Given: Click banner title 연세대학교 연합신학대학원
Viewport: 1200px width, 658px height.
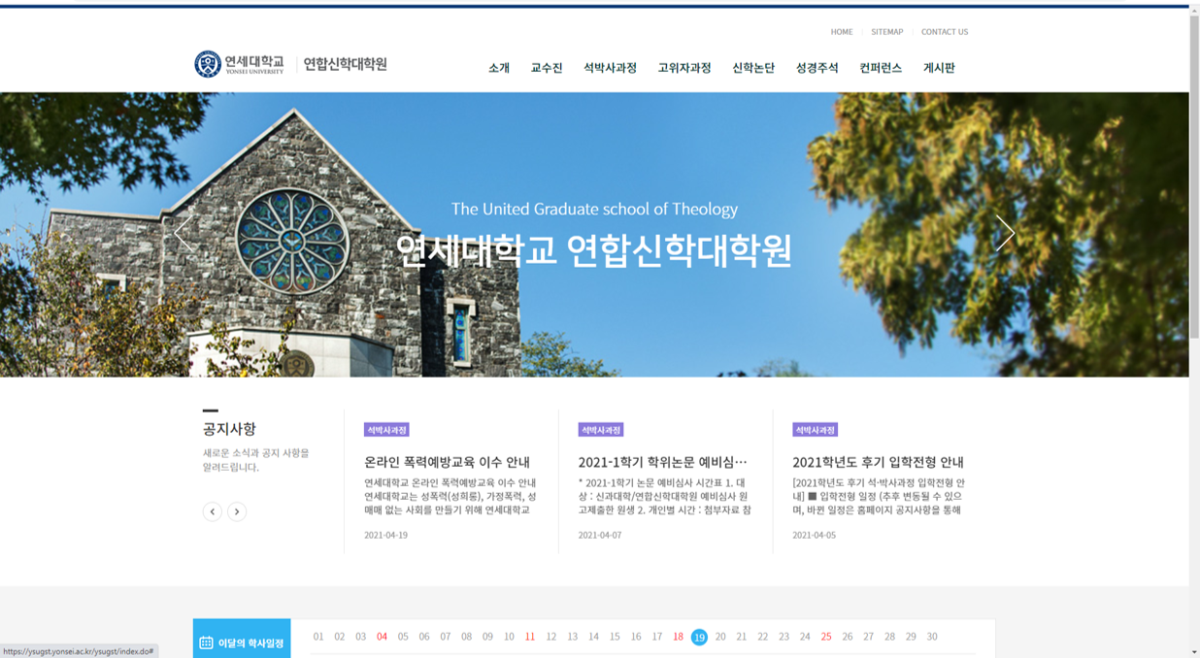Looking at the screenshot, I should click(x=594, y=250).
